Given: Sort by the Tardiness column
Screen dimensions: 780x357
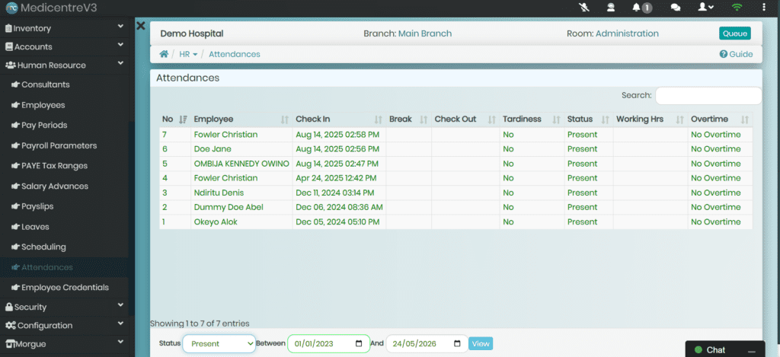Looking at the screenshot, I should [x=532, y=120].
